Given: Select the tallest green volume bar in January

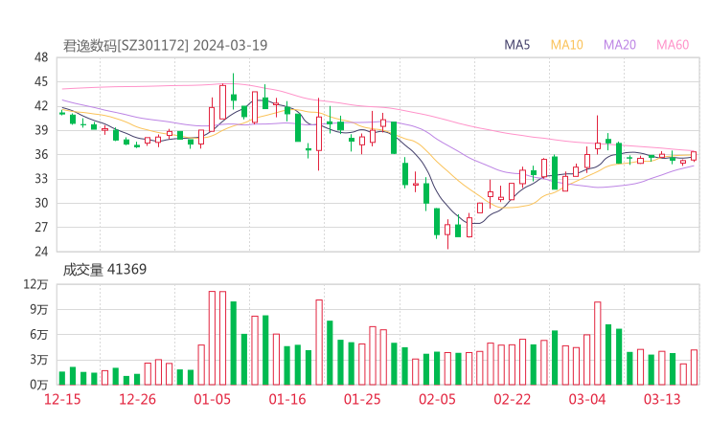Looking at the screenshot, I should 234,343.
